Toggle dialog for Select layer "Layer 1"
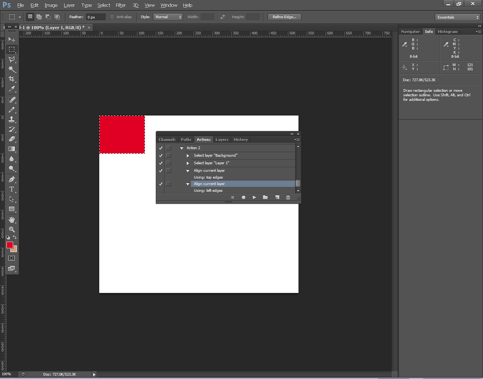Screen dimensions: 483x379 click(x=168, y=163)
